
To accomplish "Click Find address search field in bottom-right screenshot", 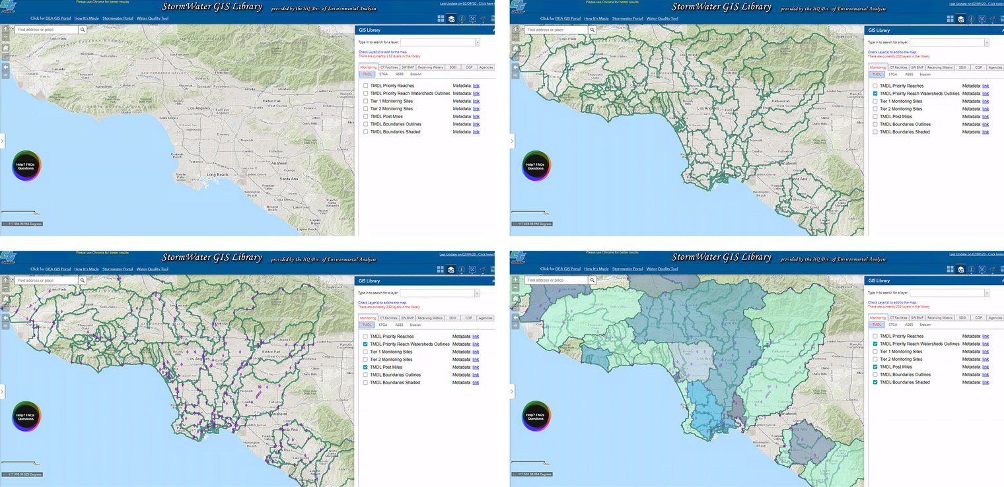I will pyautogui.click(x=556, y=280).
